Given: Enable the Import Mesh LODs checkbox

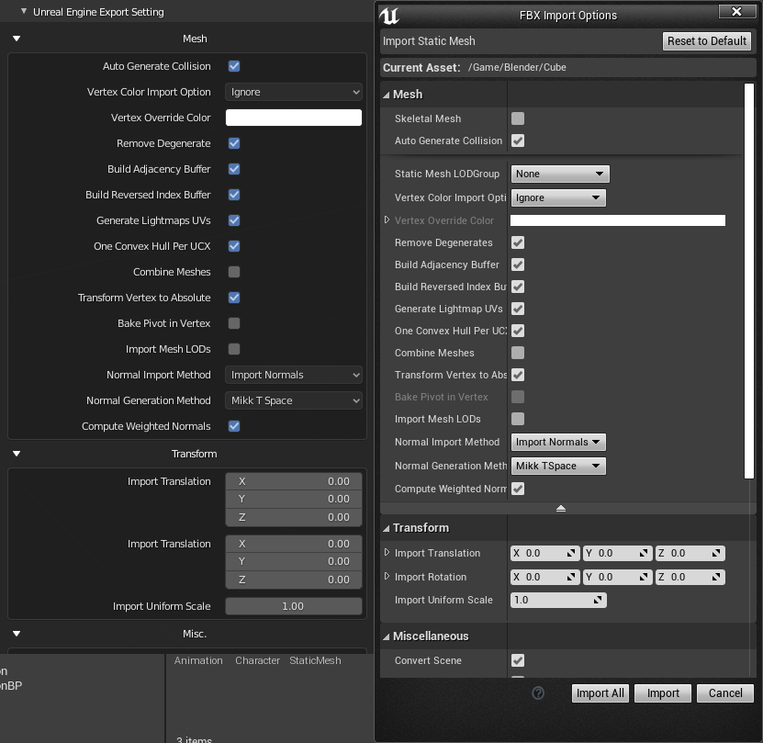Looking at the screenshot, I should click(518, 419).
